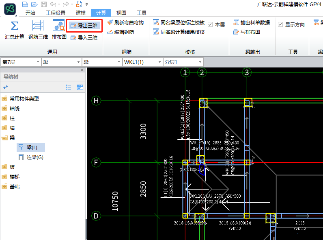323x240 pixels.
Task: Click the application logo icon
Action: pos(10,9)
